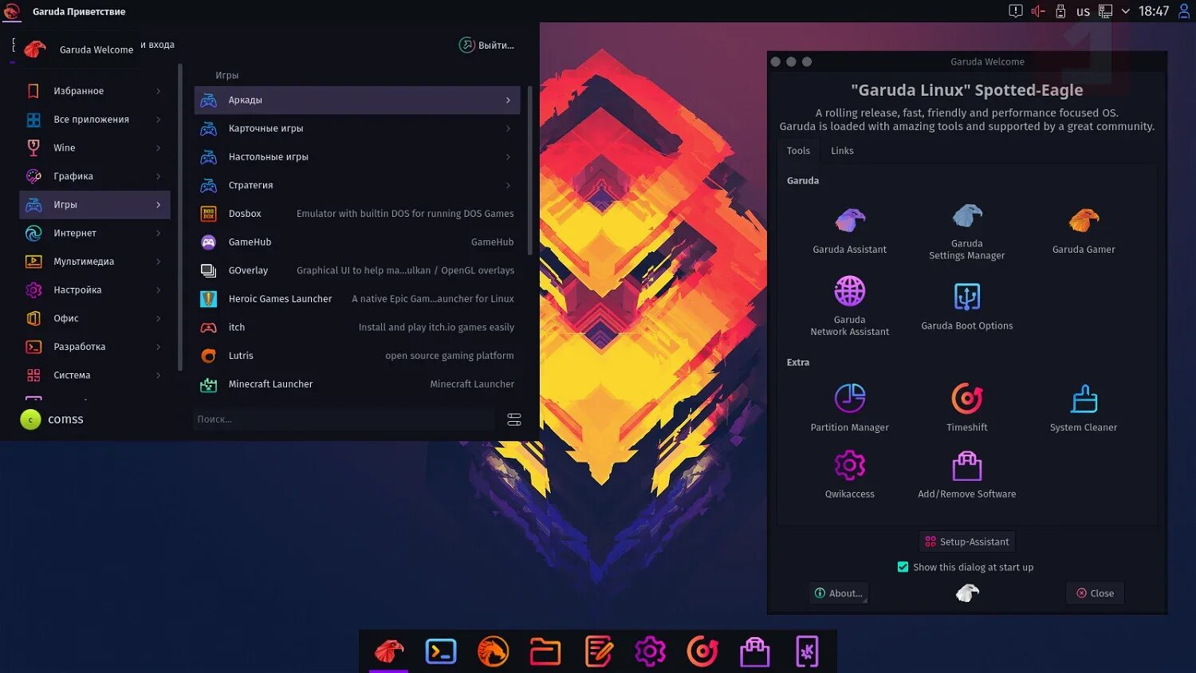Open text editor from the dock
The height and width of the screenshot is (673, 1196).
(598, 651)
